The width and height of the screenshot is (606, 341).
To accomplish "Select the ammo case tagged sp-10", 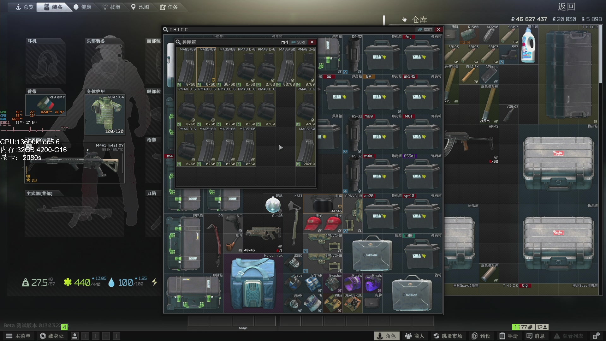I will [x=422, y=213].
